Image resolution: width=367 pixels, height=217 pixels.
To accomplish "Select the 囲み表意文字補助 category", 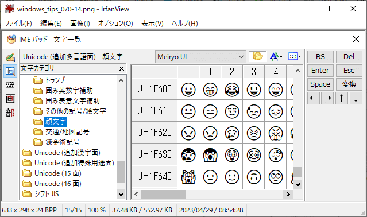I will (x=67, y=101).
